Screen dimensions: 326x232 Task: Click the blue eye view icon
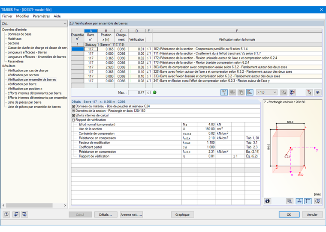click(318, 92)
